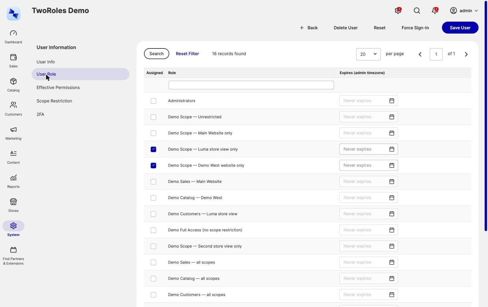Open the 20 per page dropdown
The height and width of the screenshot is (307, 488).
368,54
